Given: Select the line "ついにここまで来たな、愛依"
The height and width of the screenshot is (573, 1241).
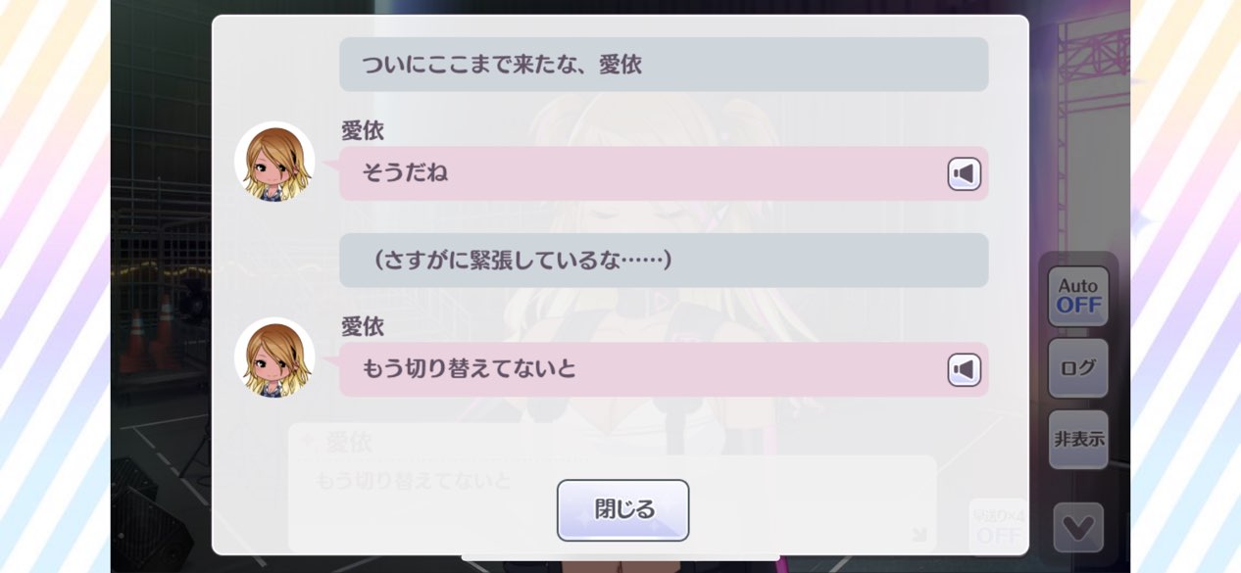Looking at the screenshot, I should pos(664,65).
